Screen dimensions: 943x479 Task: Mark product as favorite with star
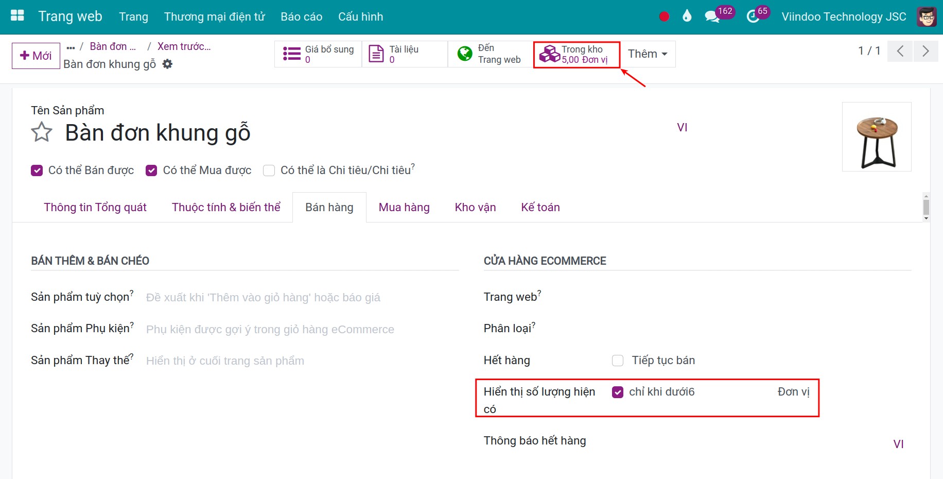tap(42, 132)
